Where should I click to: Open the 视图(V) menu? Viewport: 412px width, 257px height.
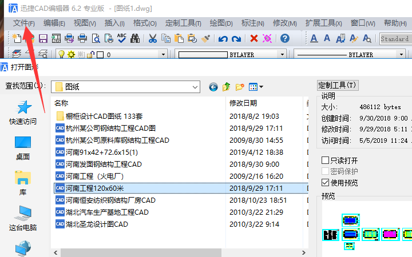[x=85, y=23]
